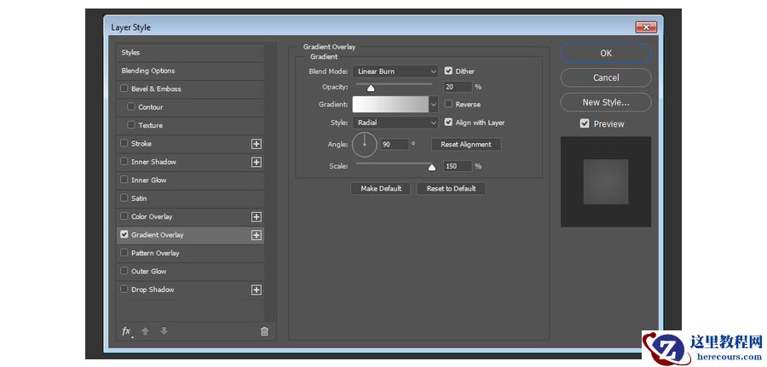The height and width of the screenshot is (367, 767).
Task: Enable the Inner Shadow checkbox
Action: (124, 161)
